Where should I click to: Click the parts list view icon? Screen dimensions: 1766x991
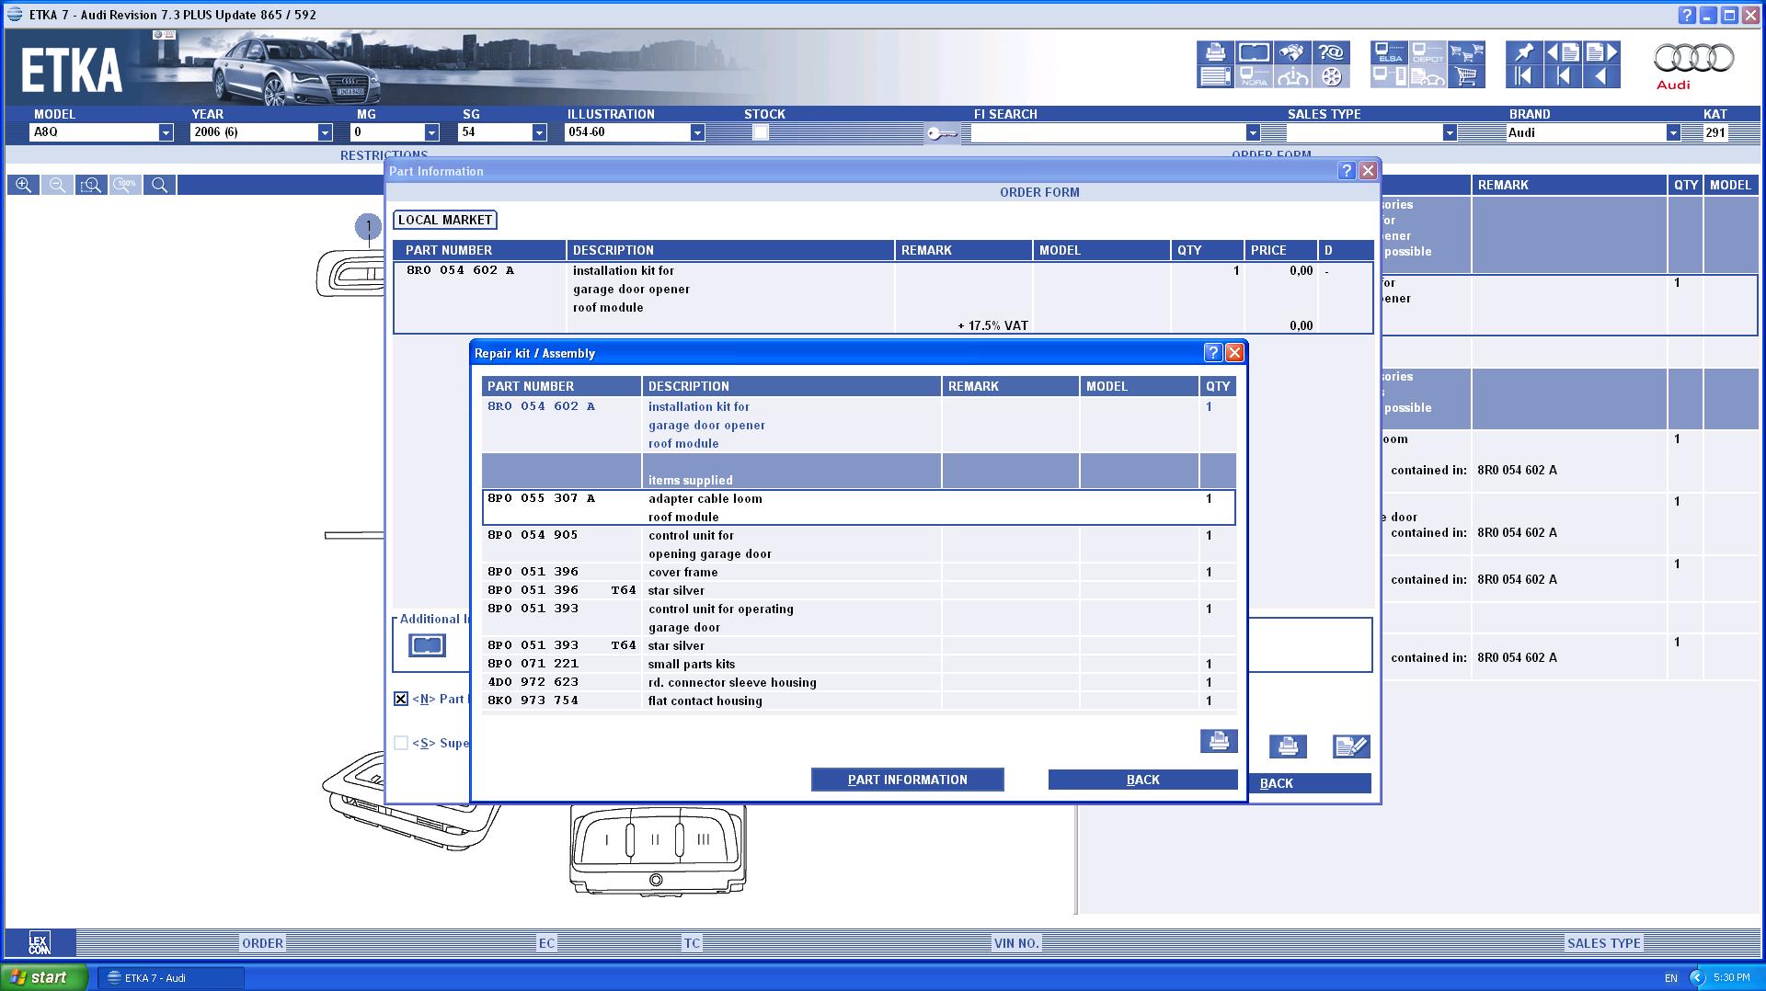[x=1215, y=77]
